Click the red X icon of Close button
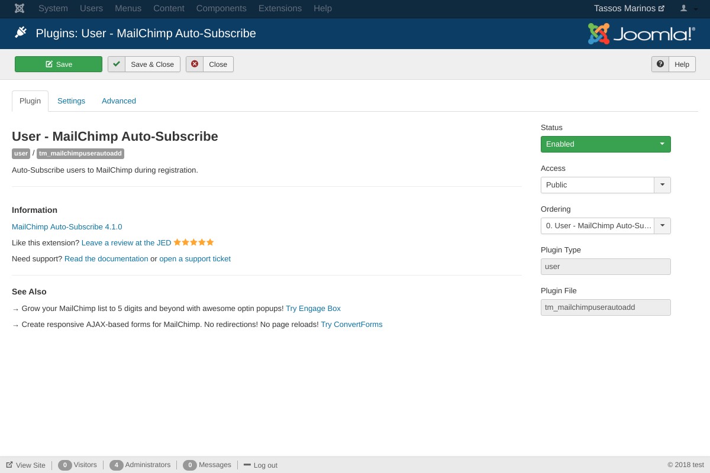710x473 pixels. pos(195,64)
